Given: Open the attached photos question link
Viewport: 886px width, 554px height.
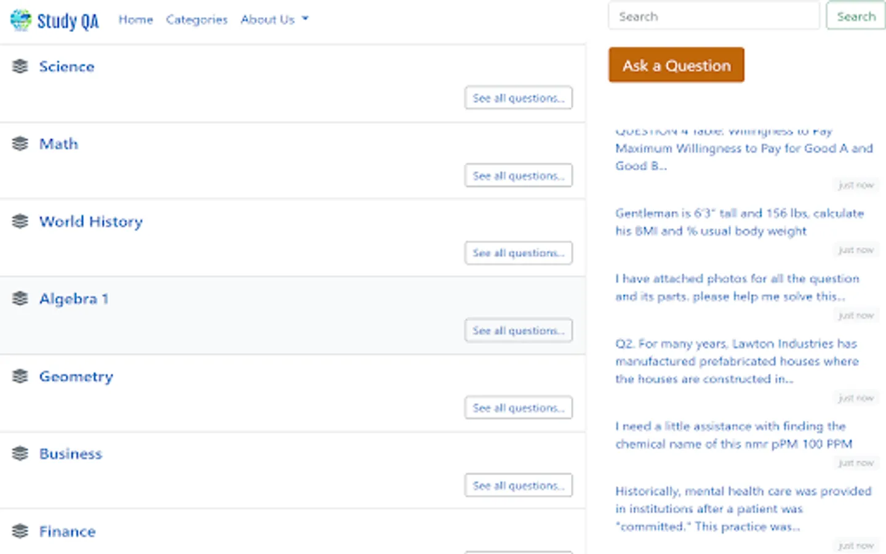Looking at the screenshot, I should click(737, 287).
